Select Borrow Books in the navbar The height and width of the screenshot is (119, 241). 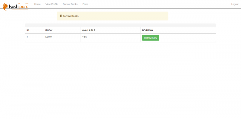(x=70, y=4)
